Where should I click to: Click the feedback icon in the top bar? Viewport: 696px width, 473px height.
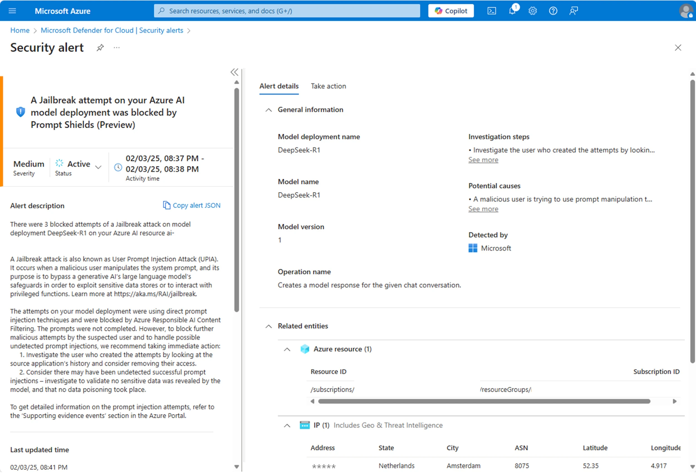tap(574, 11)
